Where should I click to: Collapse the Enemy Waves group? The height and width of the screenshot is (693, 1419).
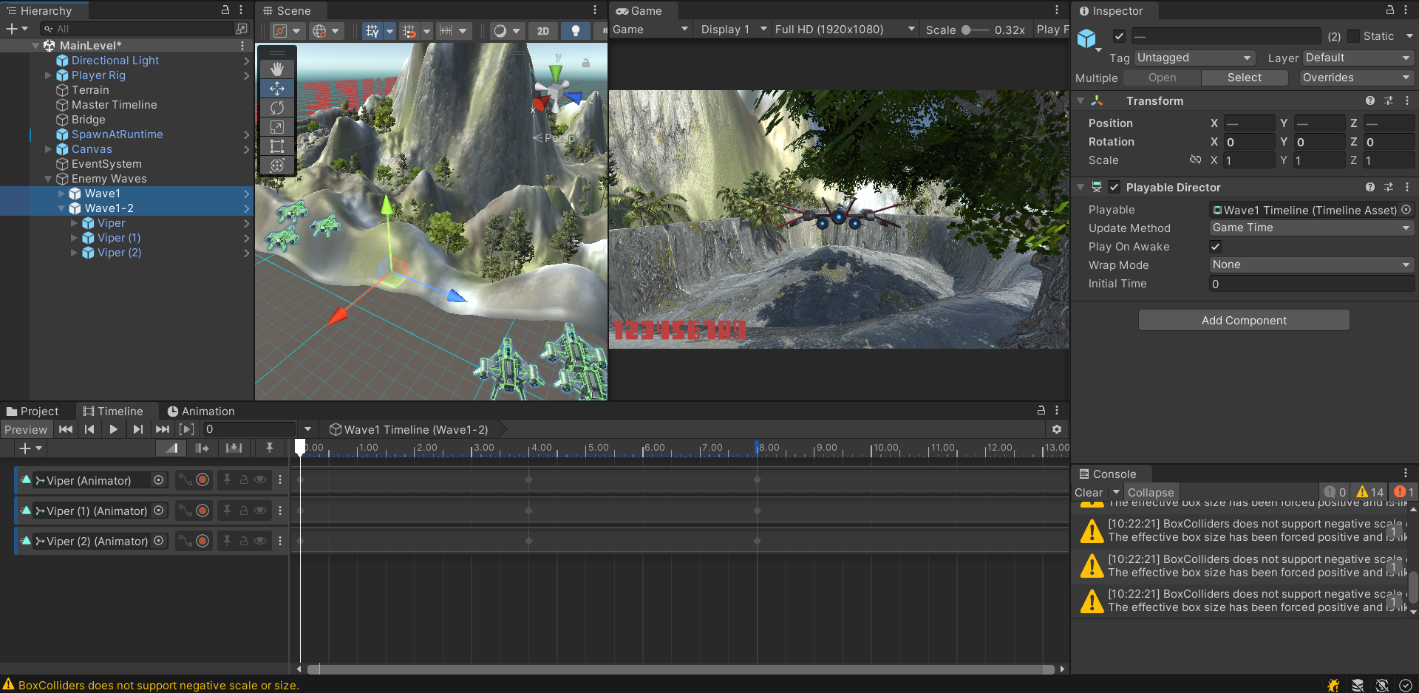click(x=48, y=179)
